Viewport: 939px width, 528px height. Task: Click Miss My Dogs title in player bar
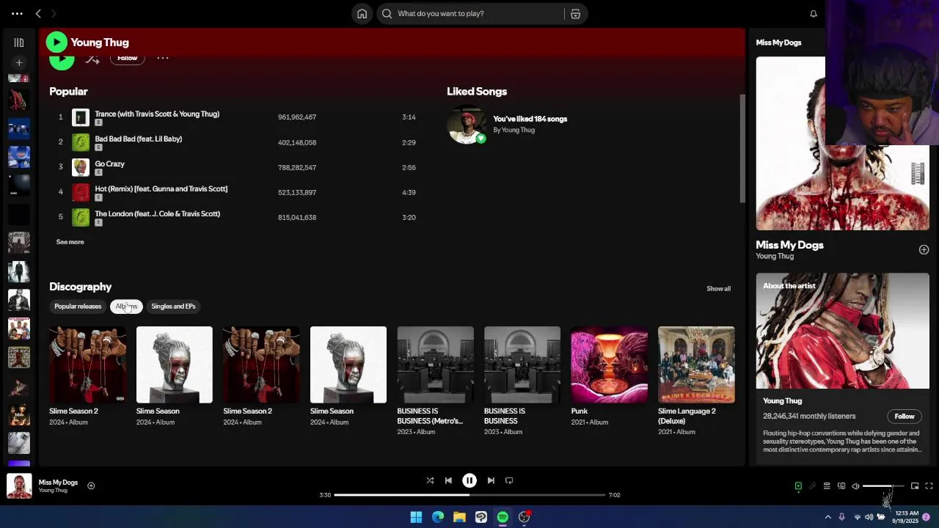[x=58, y=483]
